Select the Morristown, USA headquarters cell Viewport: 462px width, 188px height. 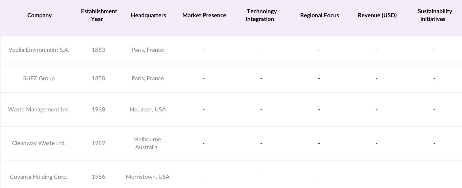click(x=148, y=177)
